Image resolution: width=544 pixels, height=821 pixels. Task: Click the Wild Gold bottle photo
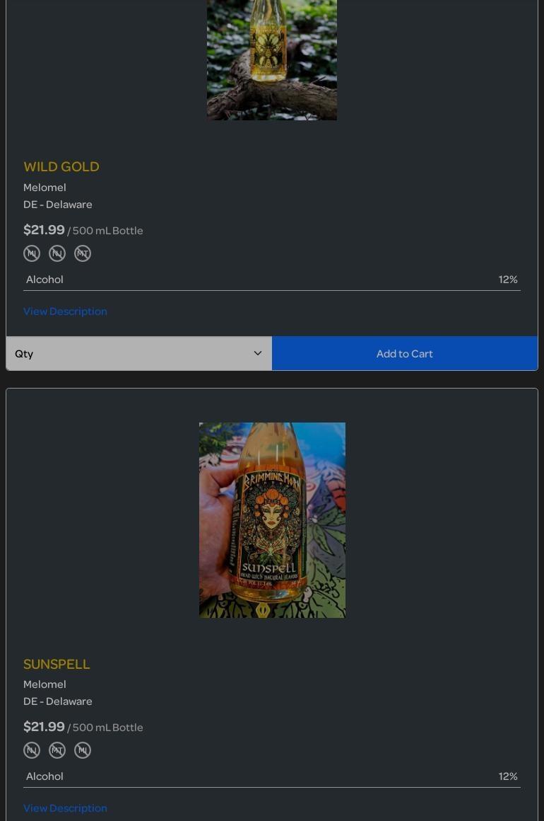point(272,60)
